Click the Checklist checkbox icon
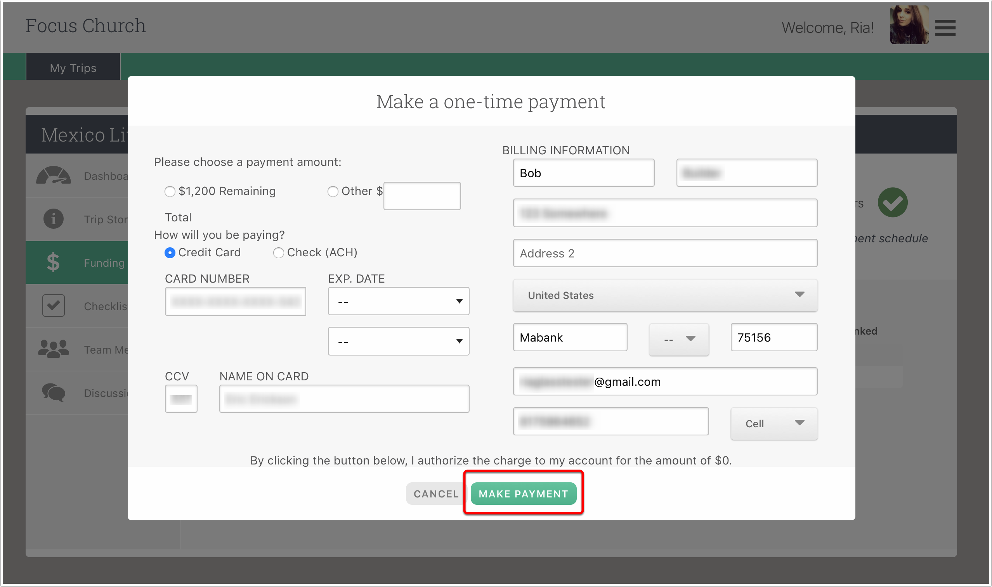The image size is (992, 587). tap(54, 306)
